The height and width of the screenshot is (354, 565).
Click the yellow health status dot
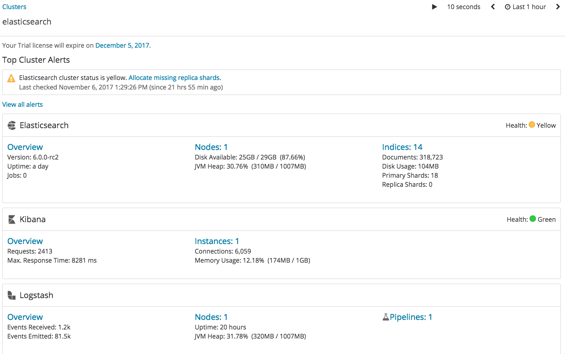point(532,125)
